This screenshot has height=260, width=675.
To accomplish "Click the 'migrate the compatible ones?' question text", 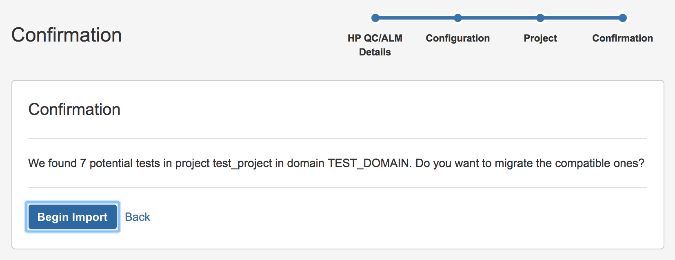I will [x=570, y=163].
